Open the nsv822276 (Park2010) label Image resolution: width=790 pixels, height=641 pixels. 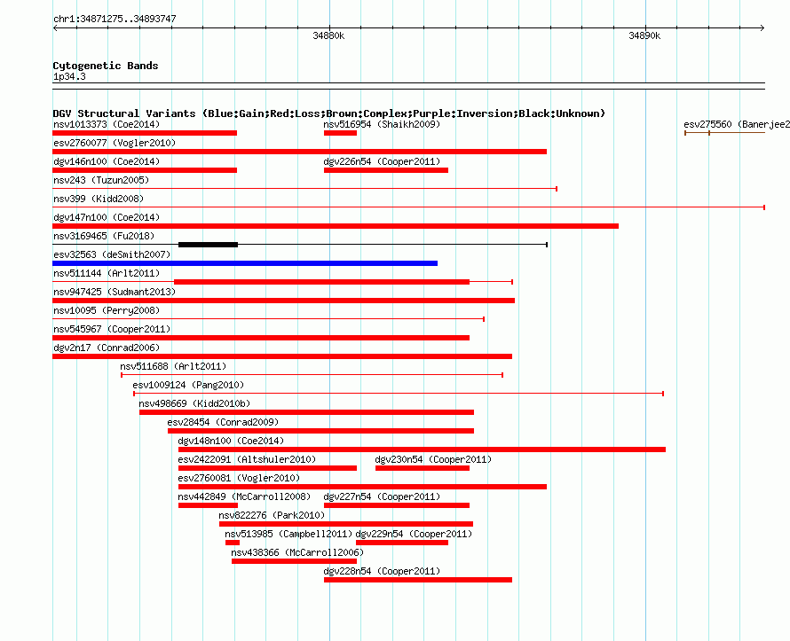click(272, 515)
